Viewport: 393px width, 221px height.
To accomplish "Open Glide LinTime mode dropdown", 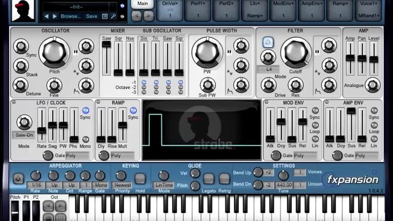I will point(164,185).
